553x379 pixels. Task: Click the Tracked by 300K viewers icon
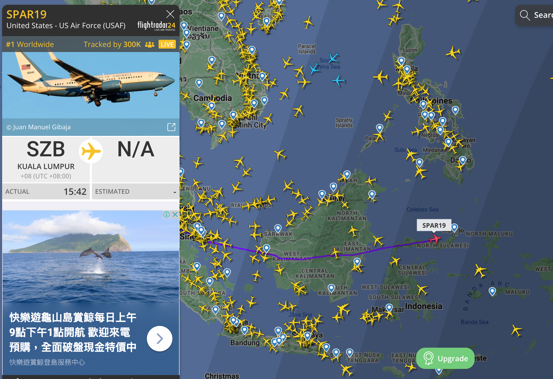[x=150, y=44]
